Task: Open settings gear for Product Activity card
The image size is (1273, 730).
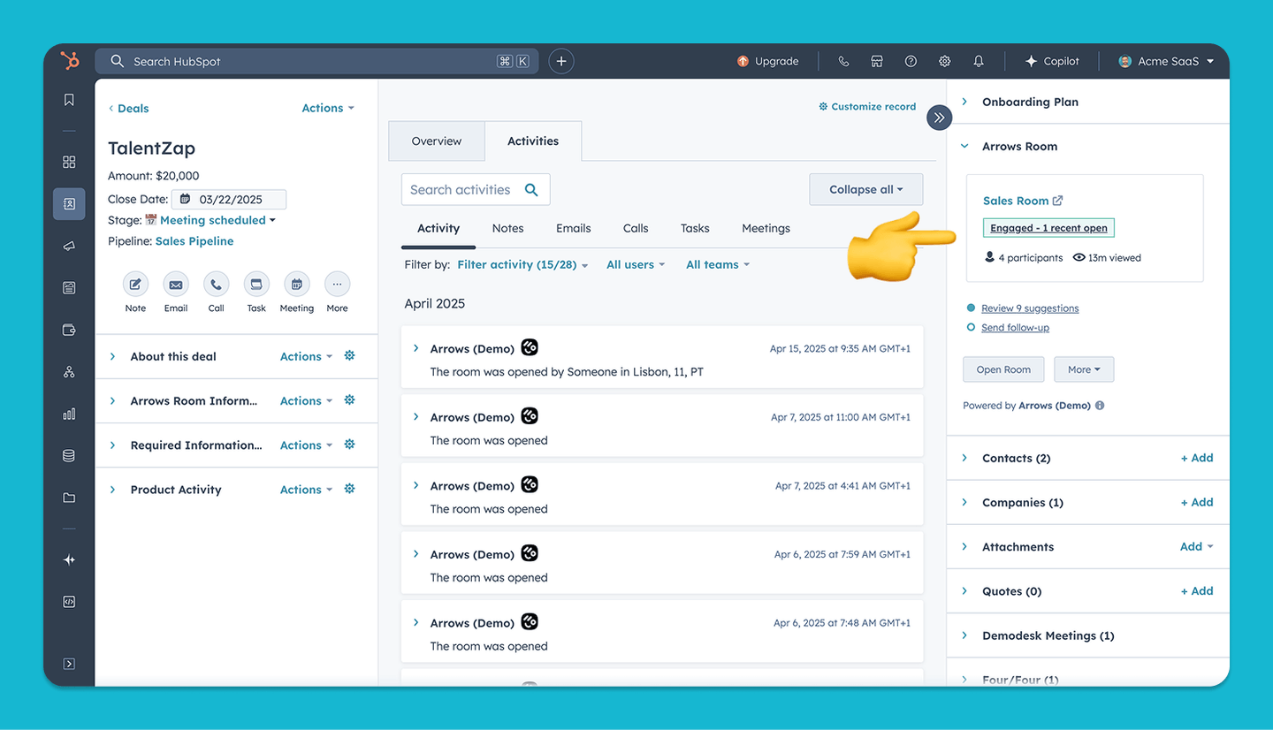Action: [x=349, y=489]
